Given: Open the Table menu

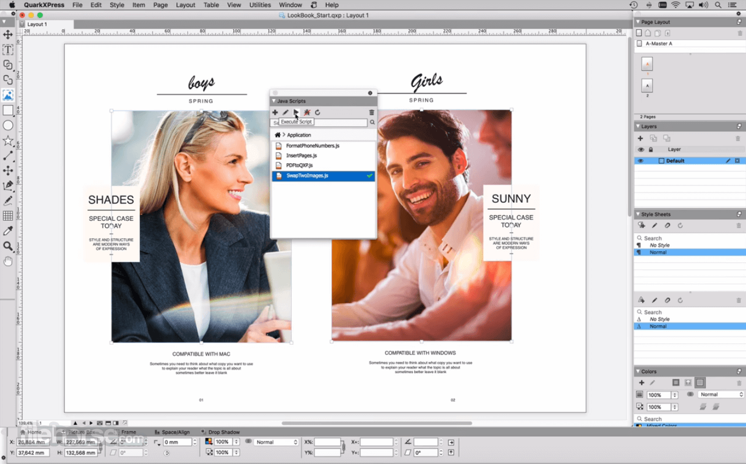Looking at the screenshot, I should [x=211, y=5].
